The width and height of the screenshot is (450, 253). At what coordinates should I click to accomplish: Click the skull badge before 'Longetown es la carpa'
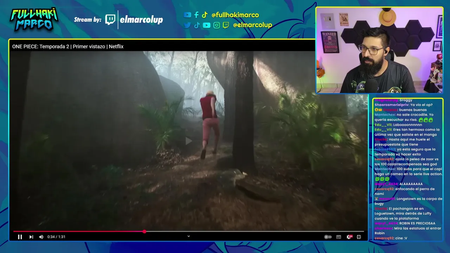click(x=377, y=199)
